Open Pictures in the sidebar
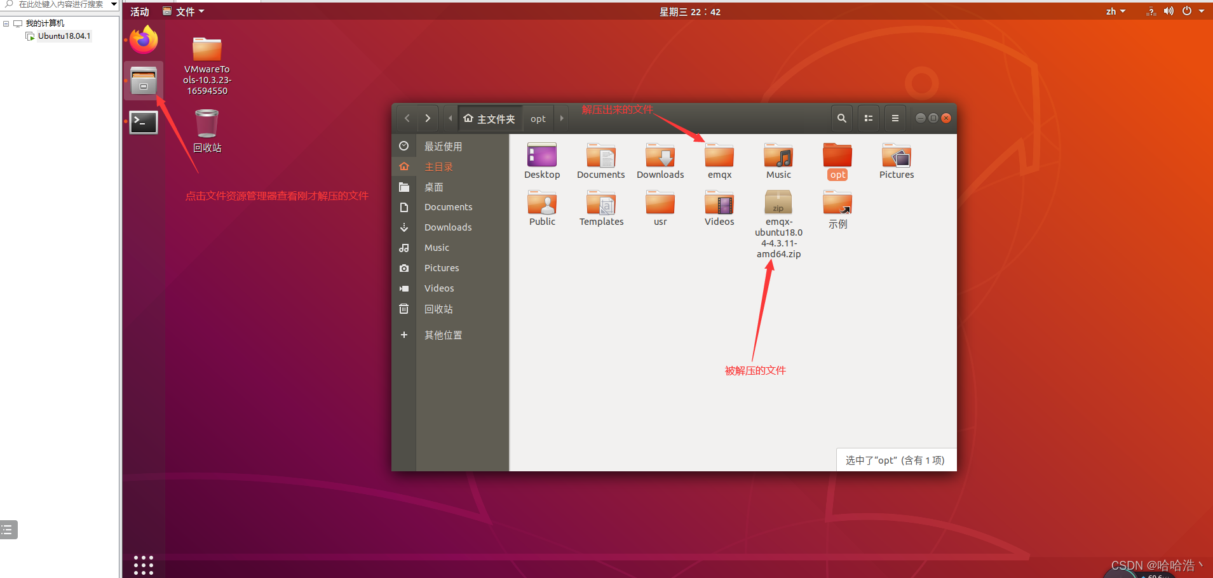1213x578 pixels. click(x=451, y=268)
